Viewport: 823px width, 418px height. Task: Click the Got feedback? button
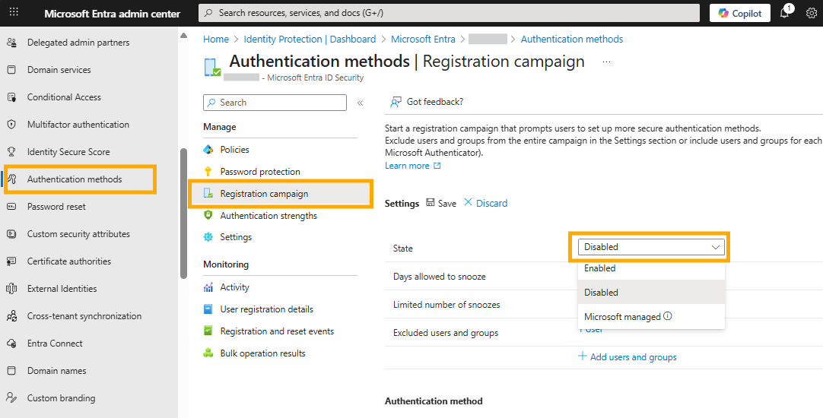click(427, 102)
